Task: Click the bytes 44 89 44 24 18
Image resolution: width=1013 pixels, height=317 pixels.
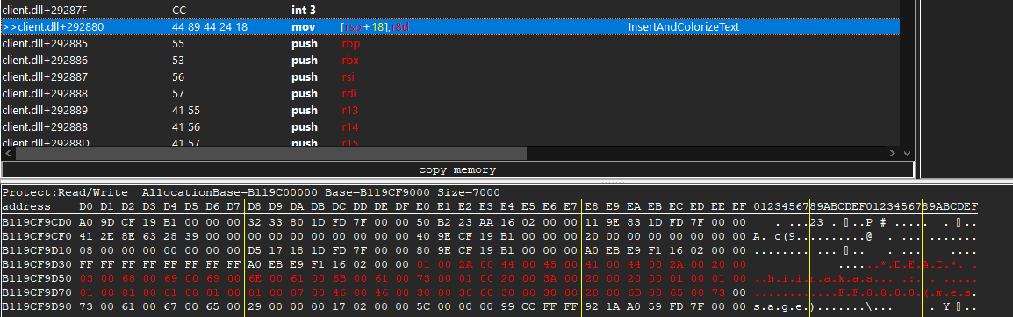Action: click(210, 27)
